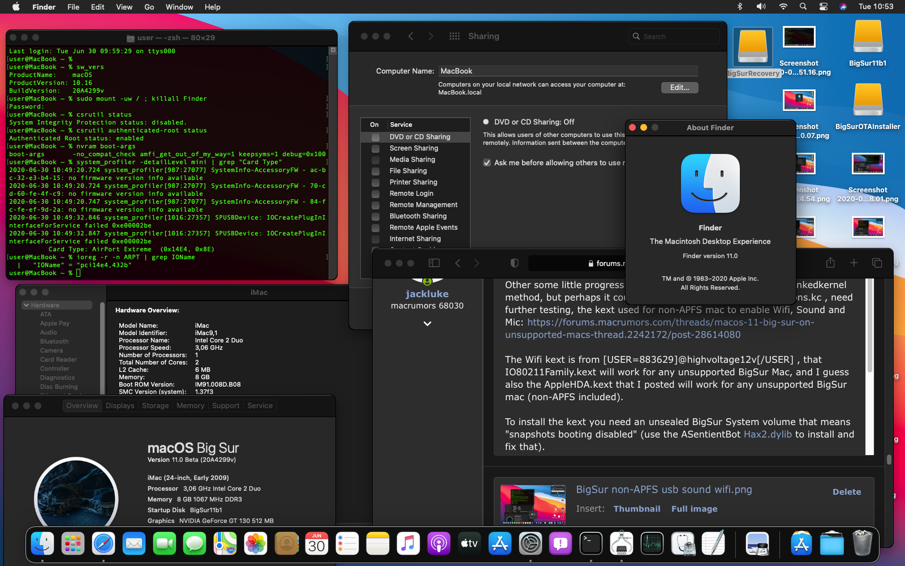
Task: Check Remote Management service
Action: 375,205
